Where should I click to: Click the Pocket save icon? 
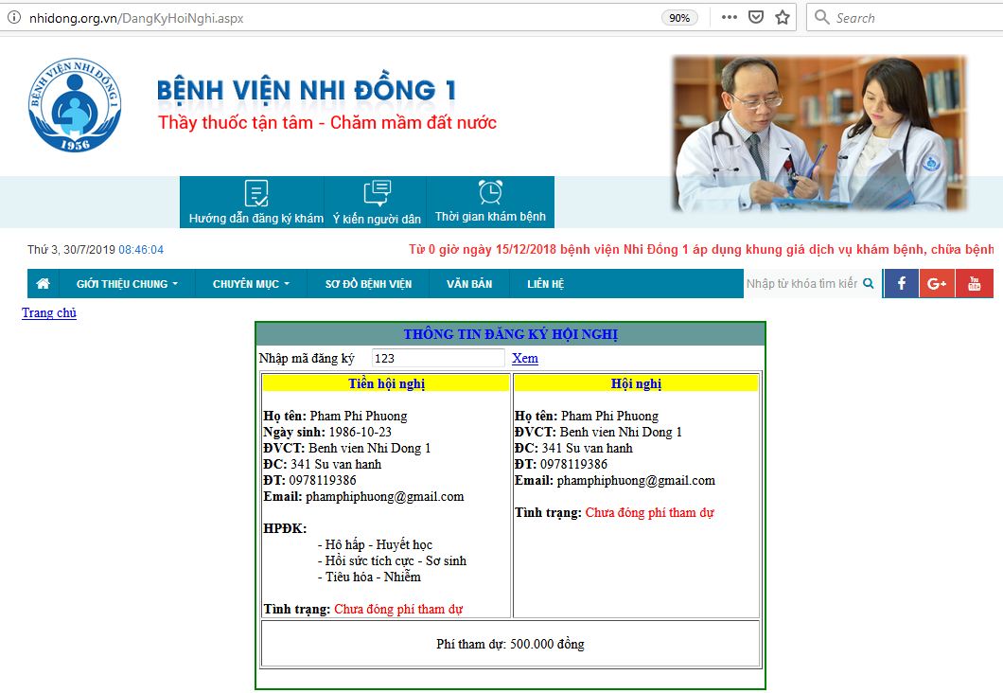point(756,17)
